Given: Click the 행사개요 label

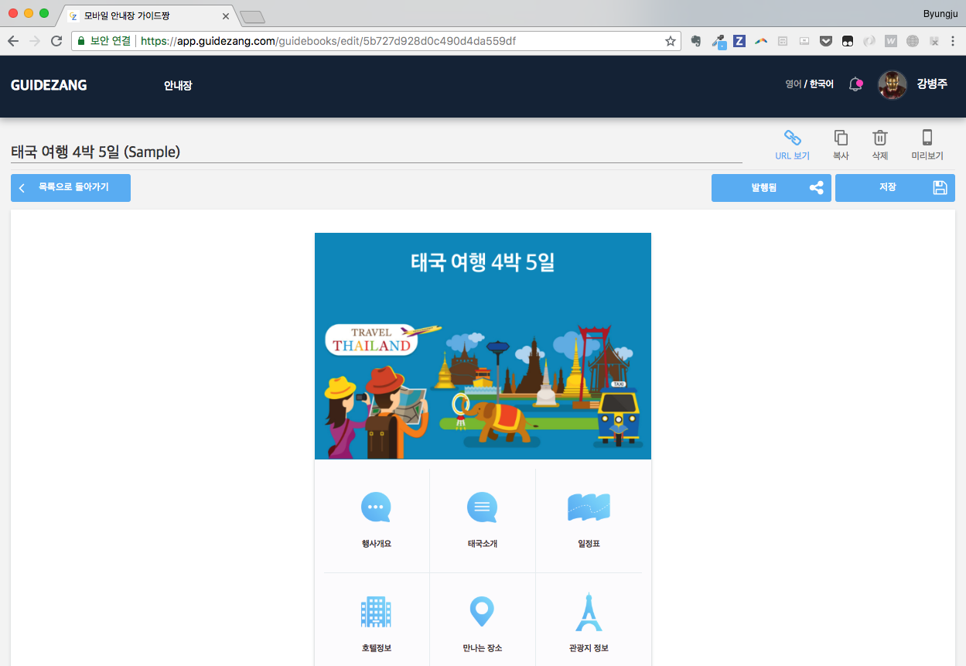Looking at the screenshot, I should click(x=376, y=544).
